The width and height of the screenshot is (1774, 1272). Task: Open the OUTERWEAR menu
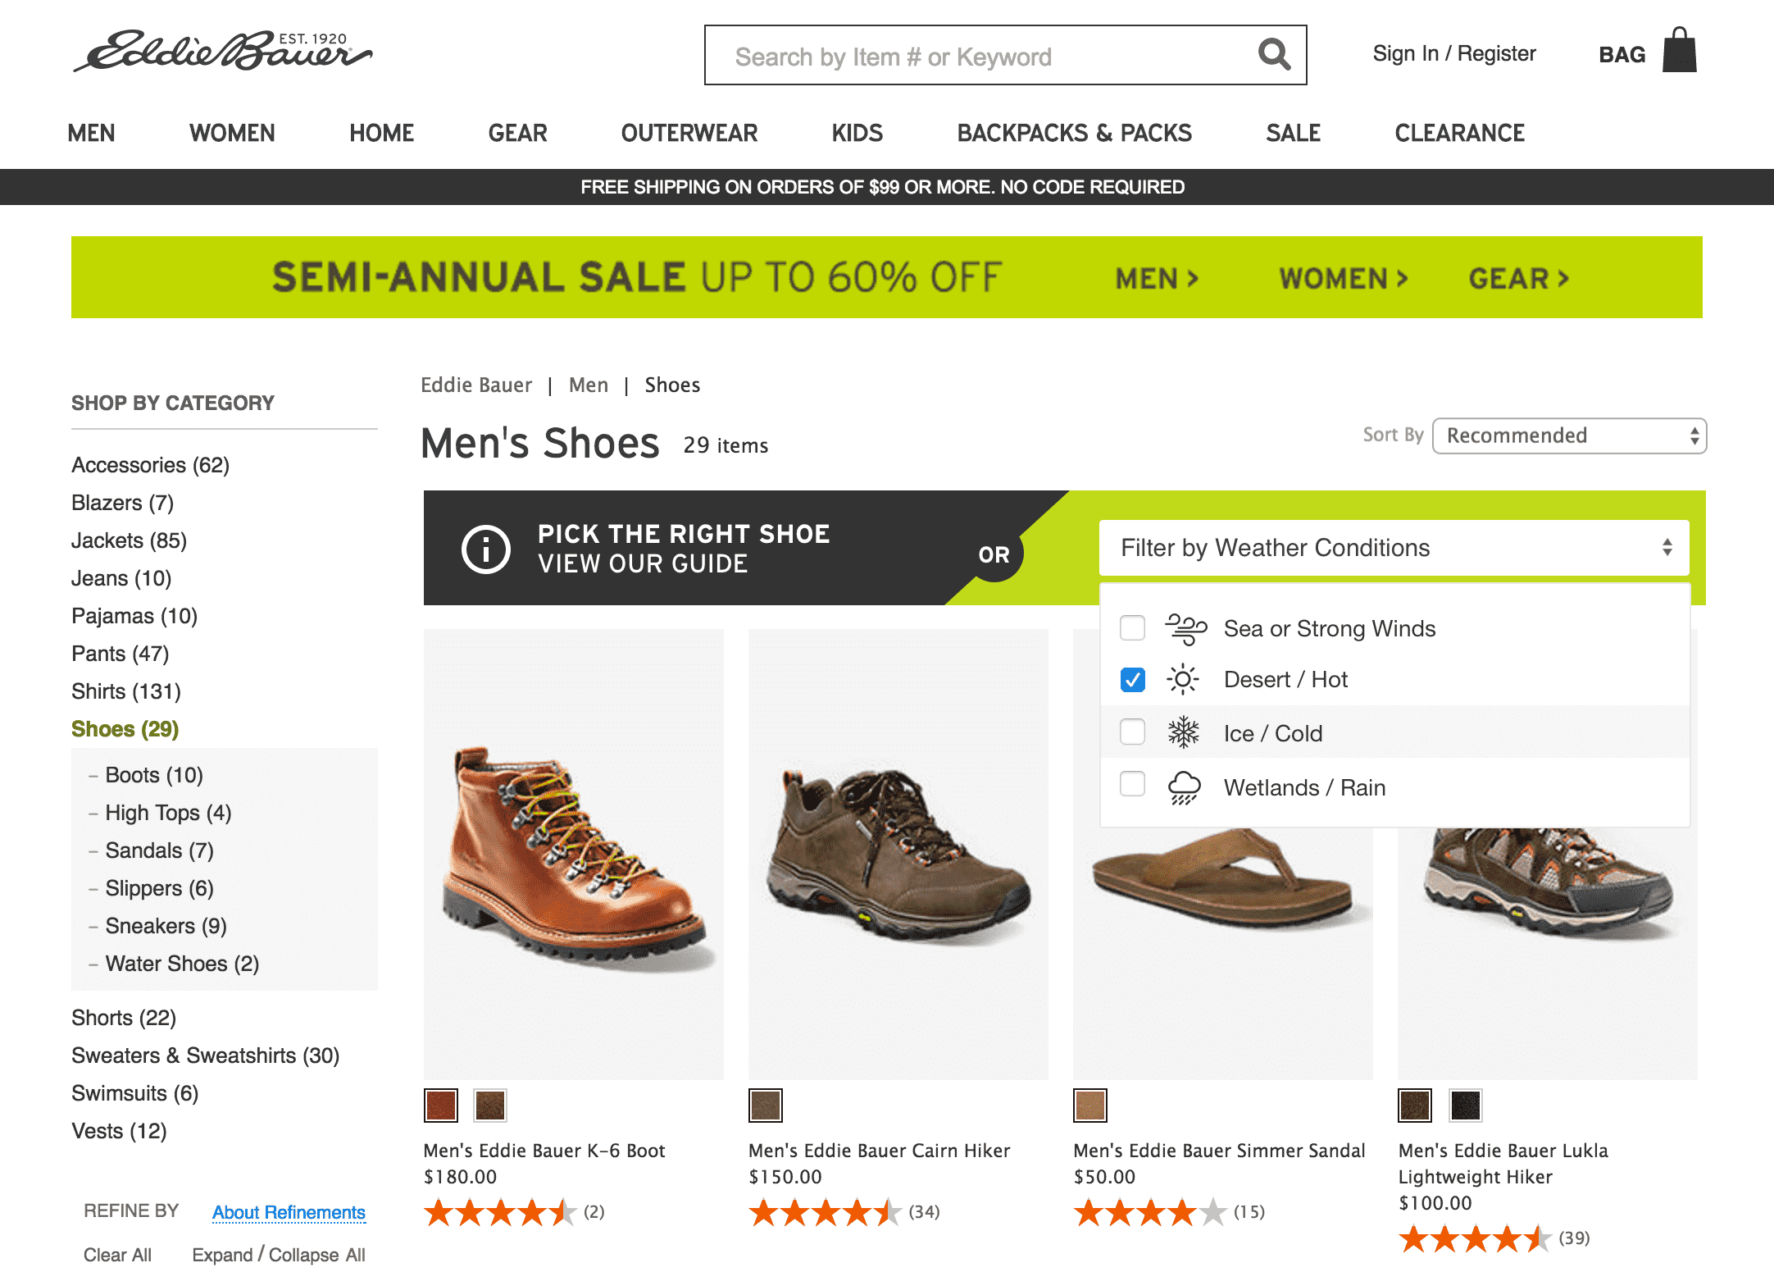click(x=689, y=133)
